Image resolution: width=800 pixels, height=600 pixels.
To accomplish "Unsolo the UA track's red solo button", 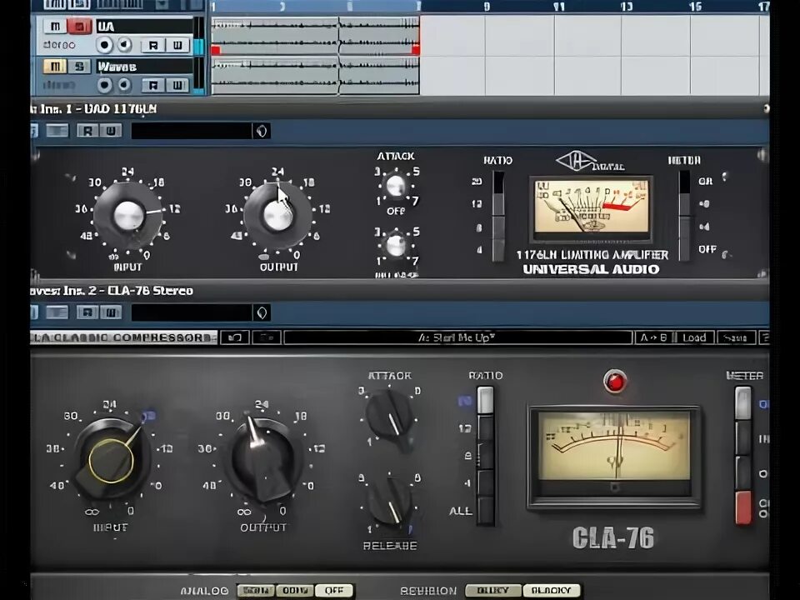I will pyautogui.click(x=79, y=26).
